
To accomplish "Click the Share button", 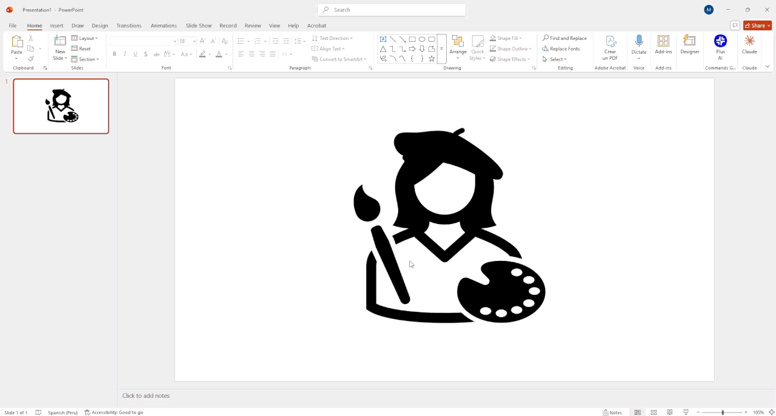I will coord(758,25).
